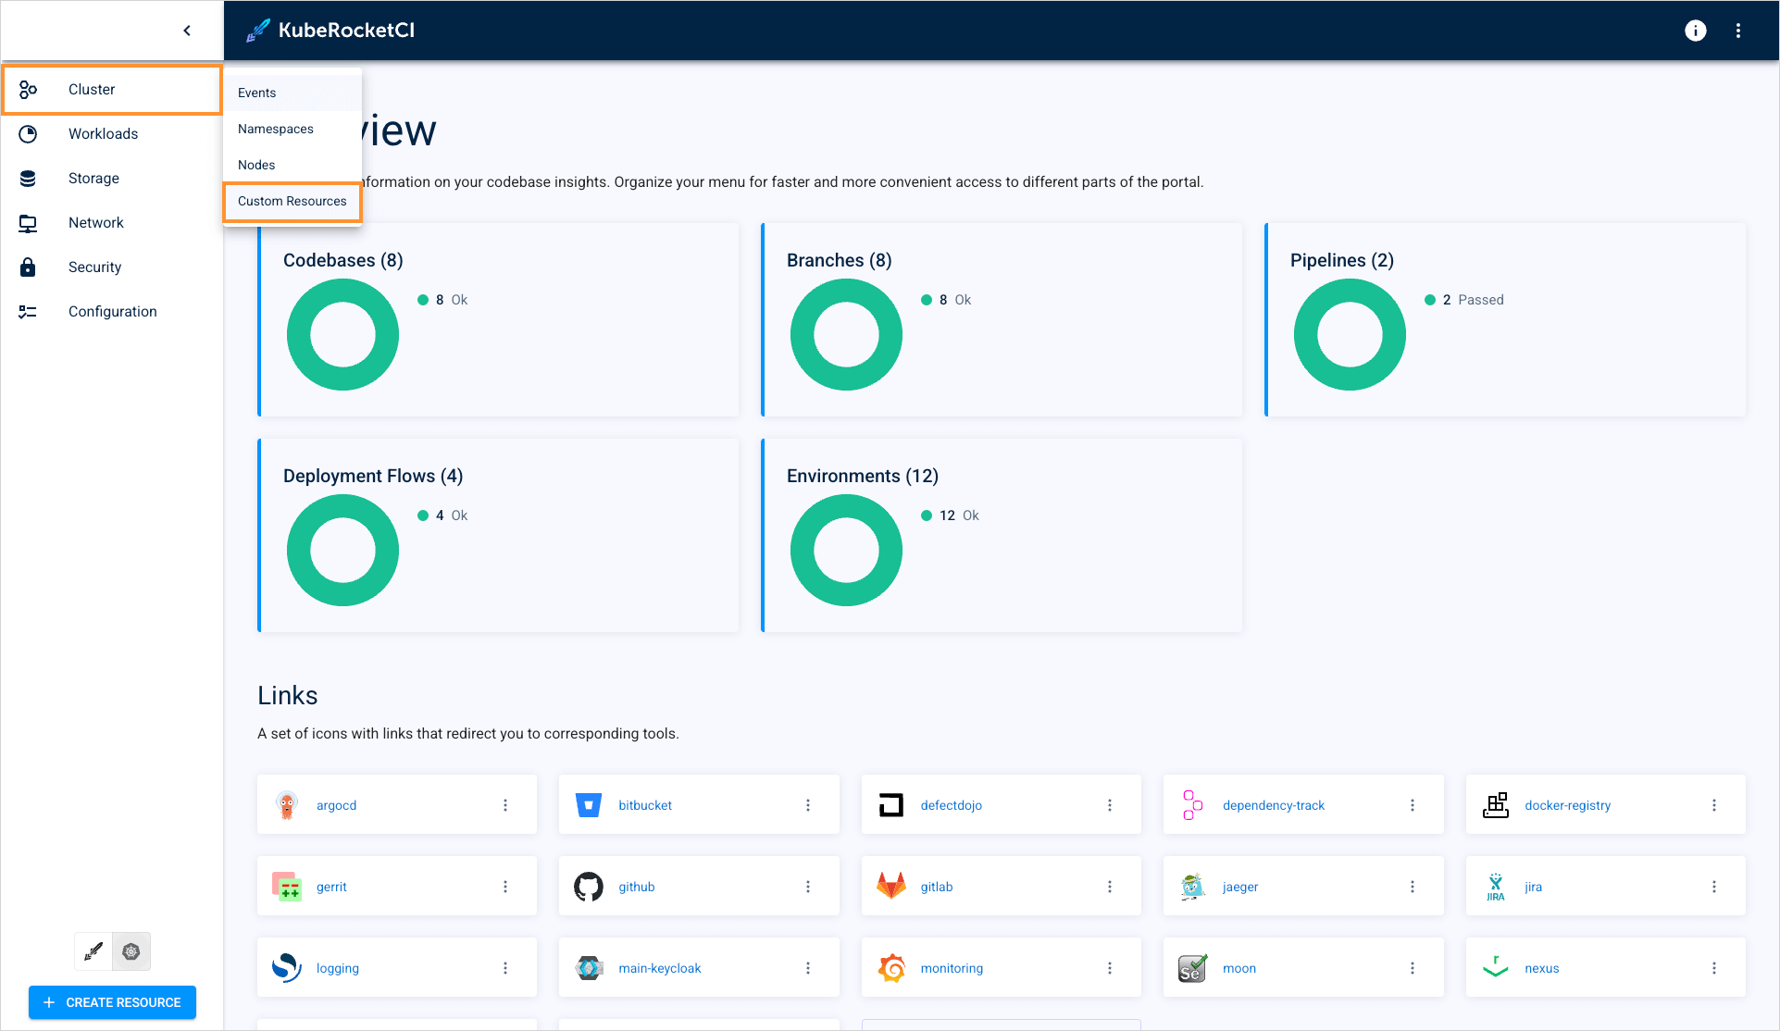Viewport: 1780px width, 1031px height.
Task: Open options menu for bitbucket link
Action: tap(807, 805)
